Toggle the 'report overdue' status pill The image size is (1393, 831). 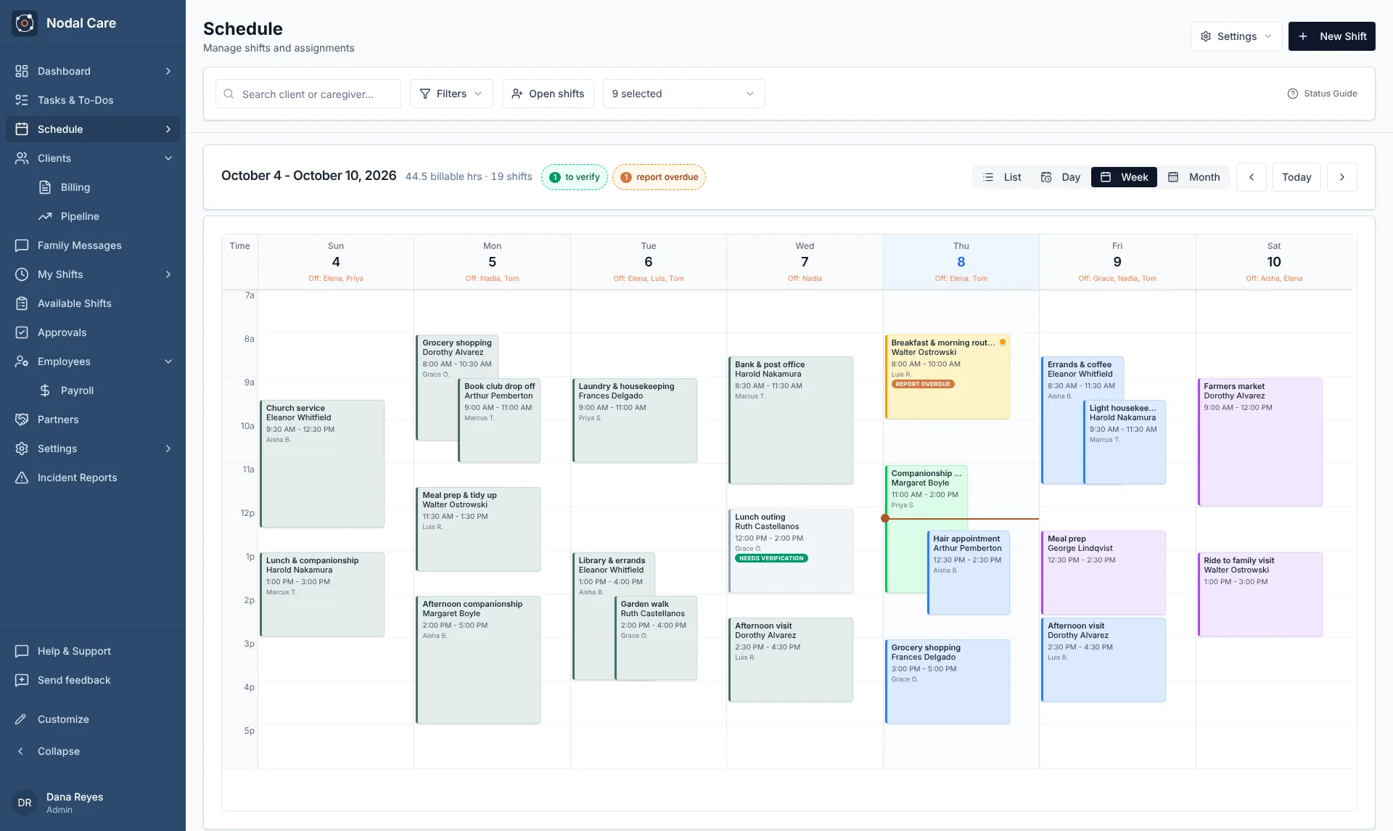tap(659, 177)
